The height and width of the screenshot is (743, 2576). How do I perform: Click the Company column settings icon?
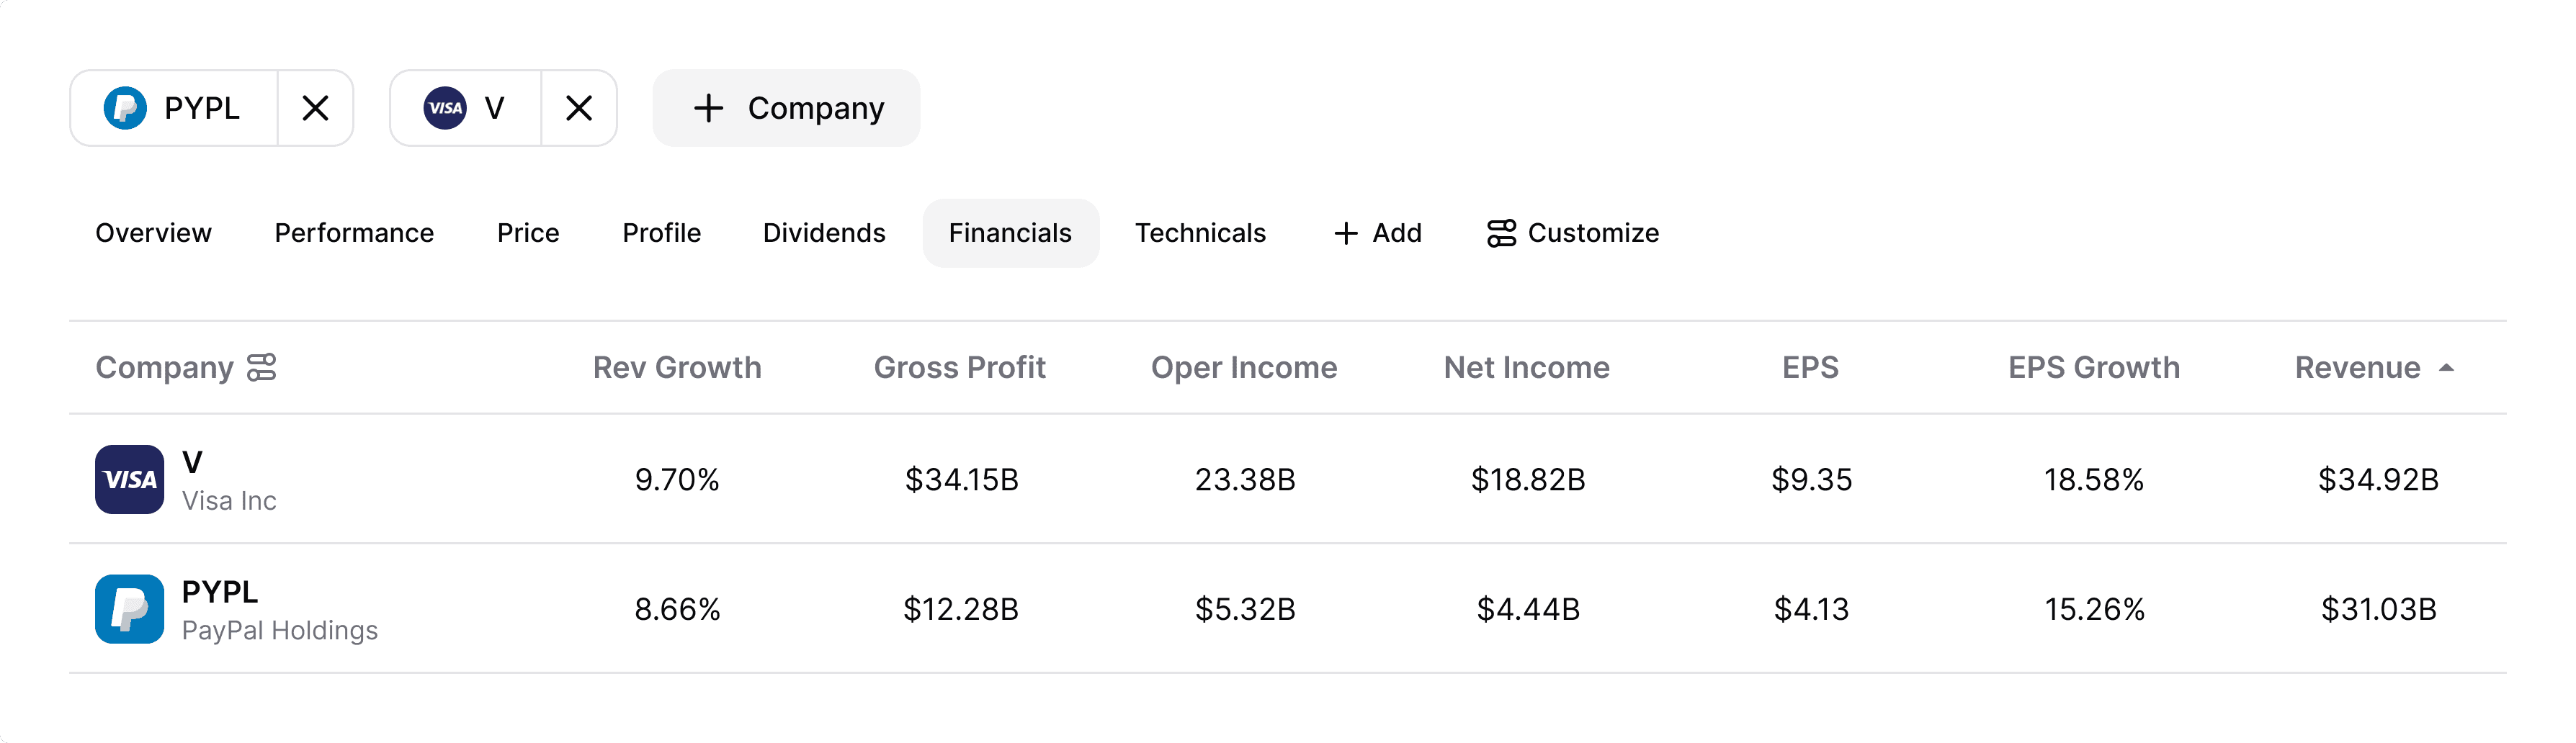click(262, 368)
